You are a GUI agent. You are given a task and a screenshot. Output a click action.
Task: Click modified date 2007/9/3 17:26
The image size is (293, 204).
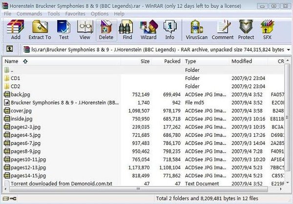(249, 135)
